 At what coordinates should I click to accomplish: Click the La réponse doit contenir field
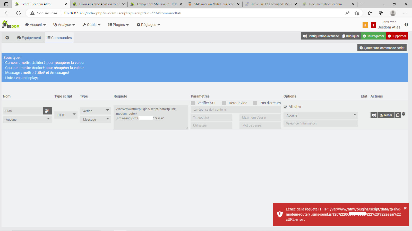(x=236, y=110)
